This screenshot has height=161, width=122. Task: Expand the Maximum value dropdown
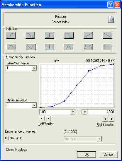click(34, 68)
